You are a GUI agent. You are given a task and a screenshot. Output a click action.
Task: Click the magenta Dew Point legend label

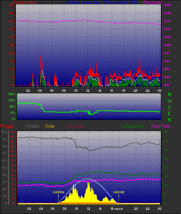(161, 126)
